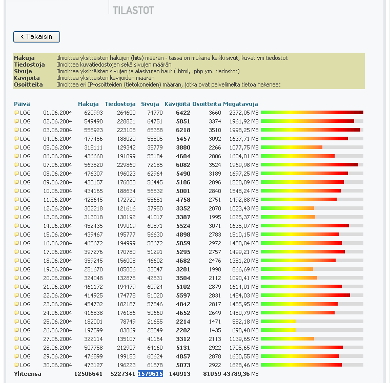Open the folder icon for 15.06.2004

[x=17, y=235]
